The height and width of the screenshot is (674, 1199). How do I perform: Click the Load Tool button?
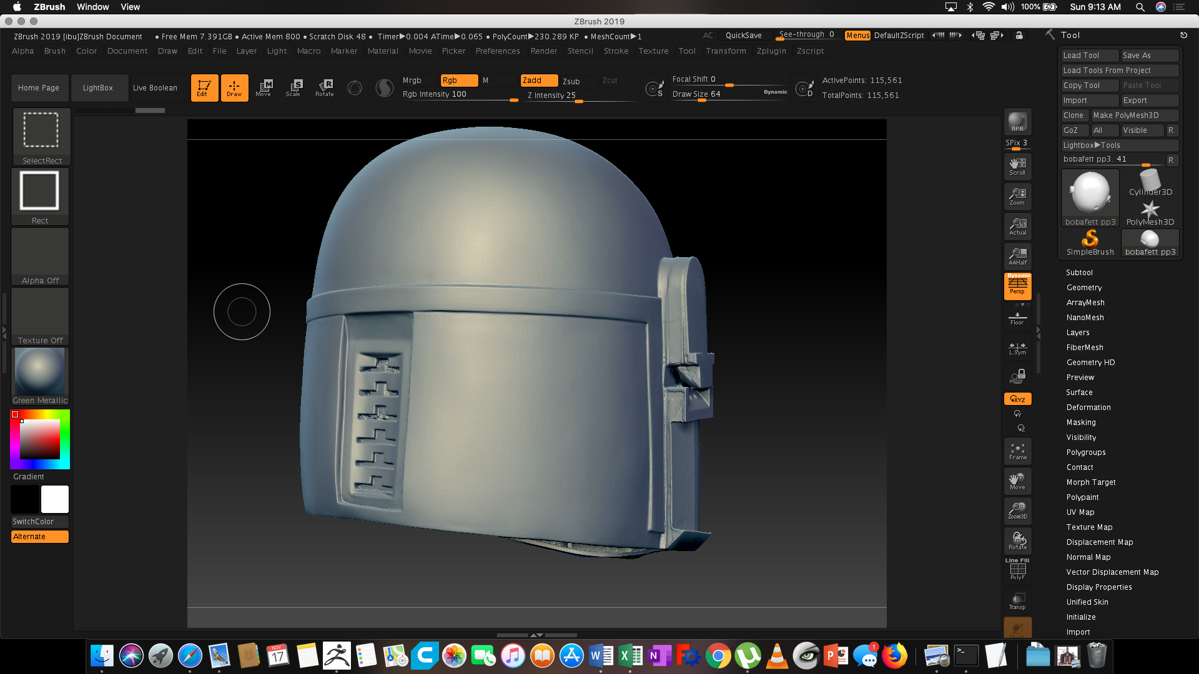1090,56
